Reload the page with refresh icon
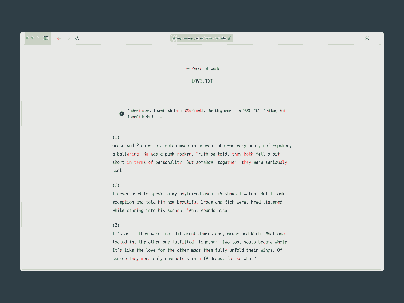The height and width of the screenshot is (303, 404). coord(77,38)
